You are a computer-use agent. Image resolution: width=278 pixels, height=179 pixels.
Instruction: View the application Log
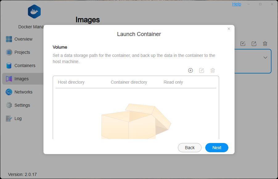[18, 118]
